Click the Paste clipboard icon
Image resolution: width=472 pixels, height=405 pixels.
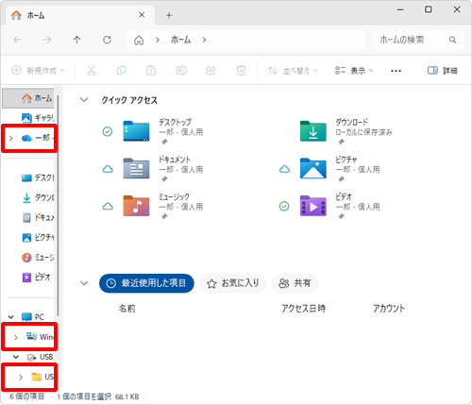point(151,70)
